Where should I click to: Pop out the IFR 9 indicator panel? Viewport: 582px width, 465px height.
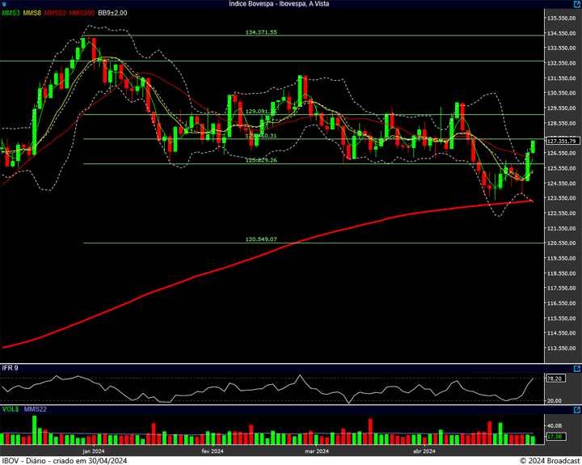pos(576,368)
